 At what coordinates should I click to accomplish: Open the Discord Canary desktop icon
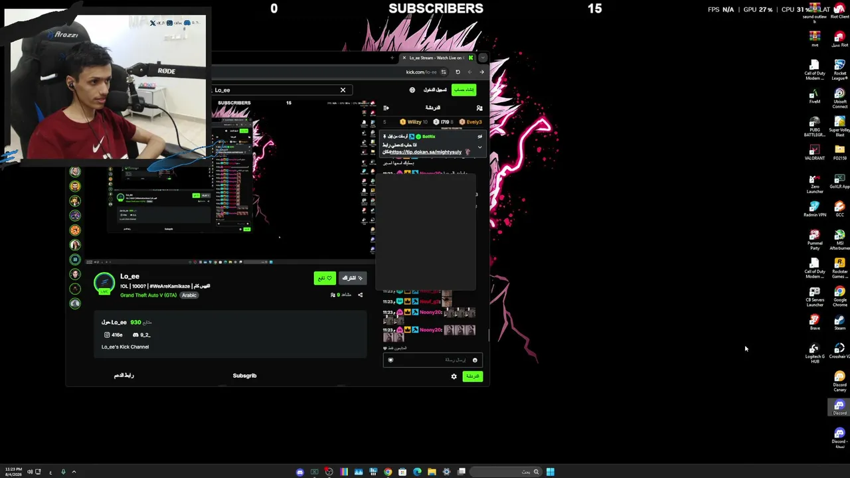[x=839, y=382]
